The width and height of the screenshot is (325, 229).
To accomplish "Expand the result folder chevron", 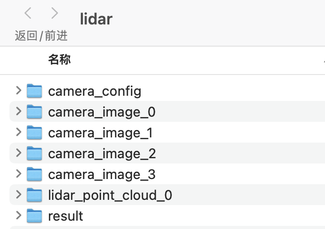I will click(19, 215).
